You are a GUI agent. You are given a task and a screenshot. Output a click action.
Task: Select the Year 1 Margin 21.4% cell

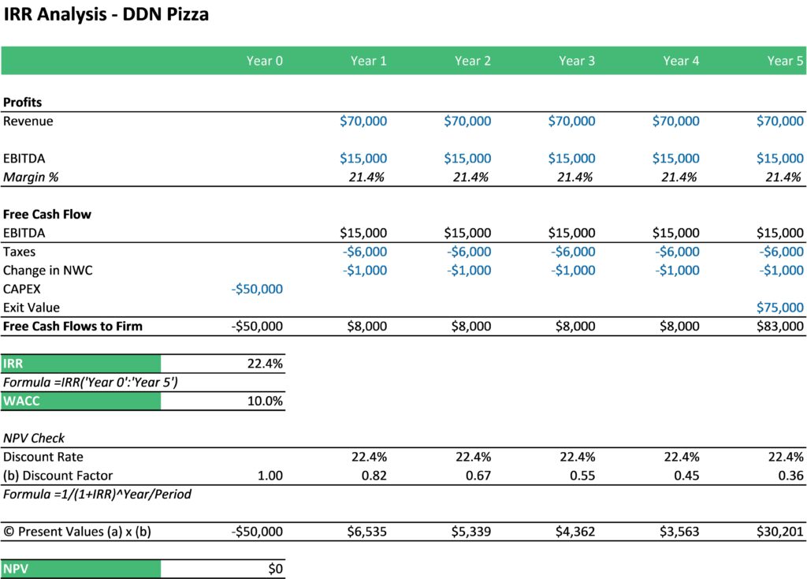pos(366,177)
